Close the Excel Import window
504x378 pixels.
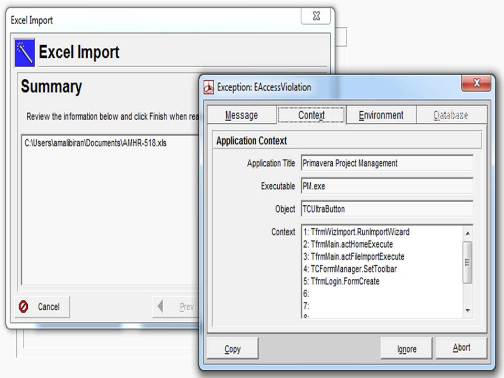[x=316, y=16]
